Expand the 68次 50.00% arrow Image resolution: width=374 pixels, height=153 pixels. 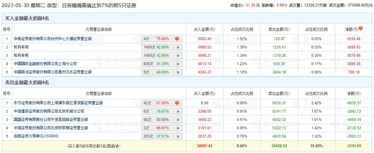coord(178,120)
